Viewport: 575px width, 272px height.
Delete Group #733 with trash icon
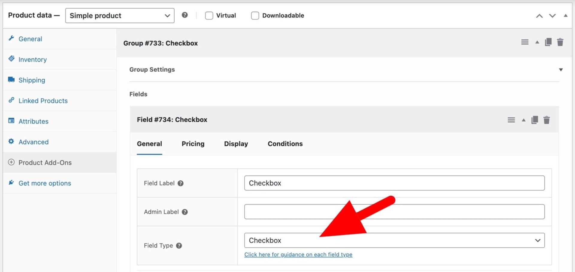coord(560,42)
